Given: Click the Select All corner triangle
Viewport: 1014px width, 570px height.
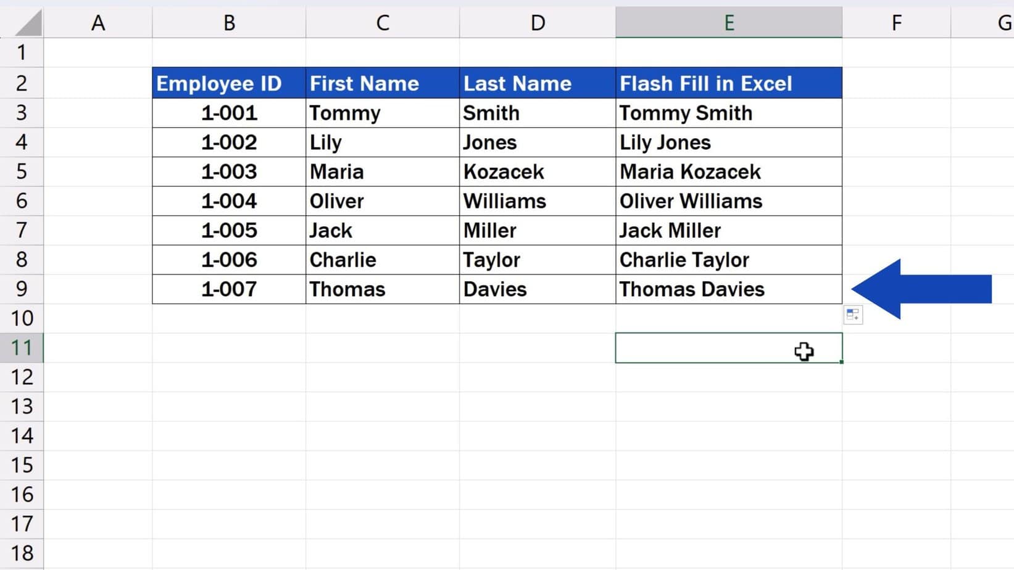Looking at the screenshot, I should pos(28,23).
